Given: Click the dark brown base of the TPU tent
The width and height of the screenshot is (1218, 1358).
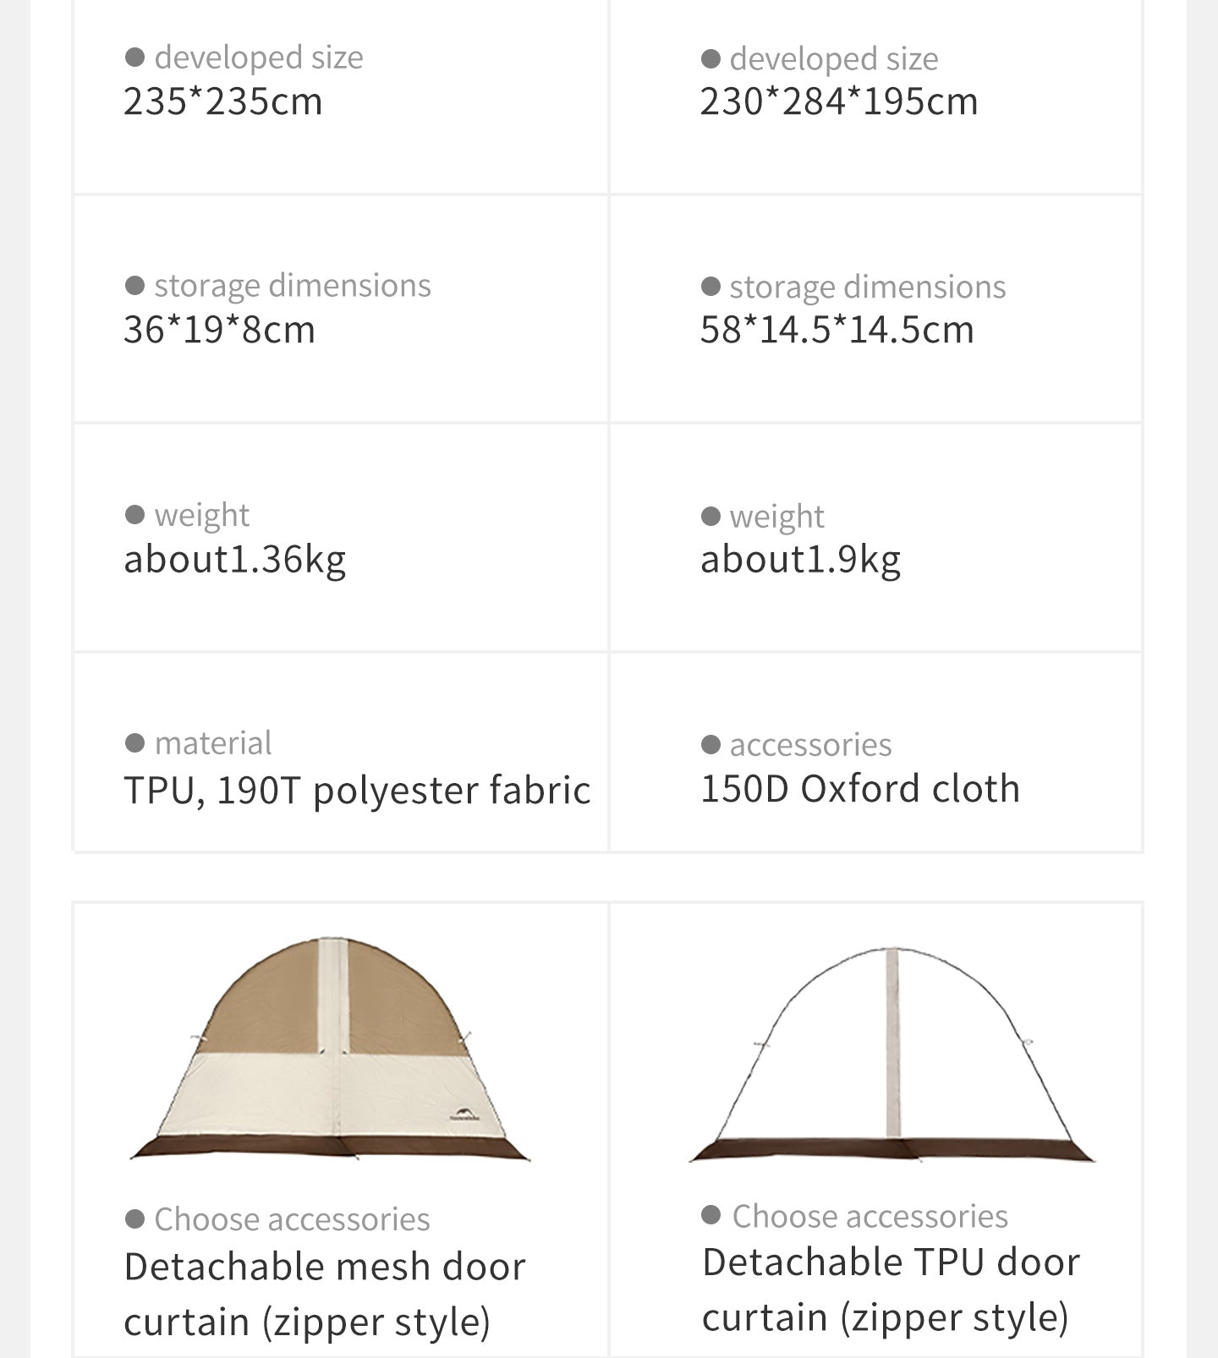Looking at the screenshot, I should (892, 1149).
